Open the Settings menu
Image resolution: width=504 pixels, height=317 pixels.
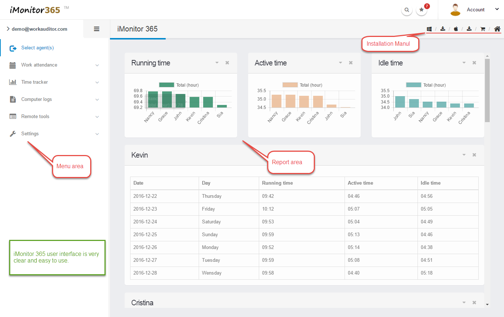(x=30, y=134)
